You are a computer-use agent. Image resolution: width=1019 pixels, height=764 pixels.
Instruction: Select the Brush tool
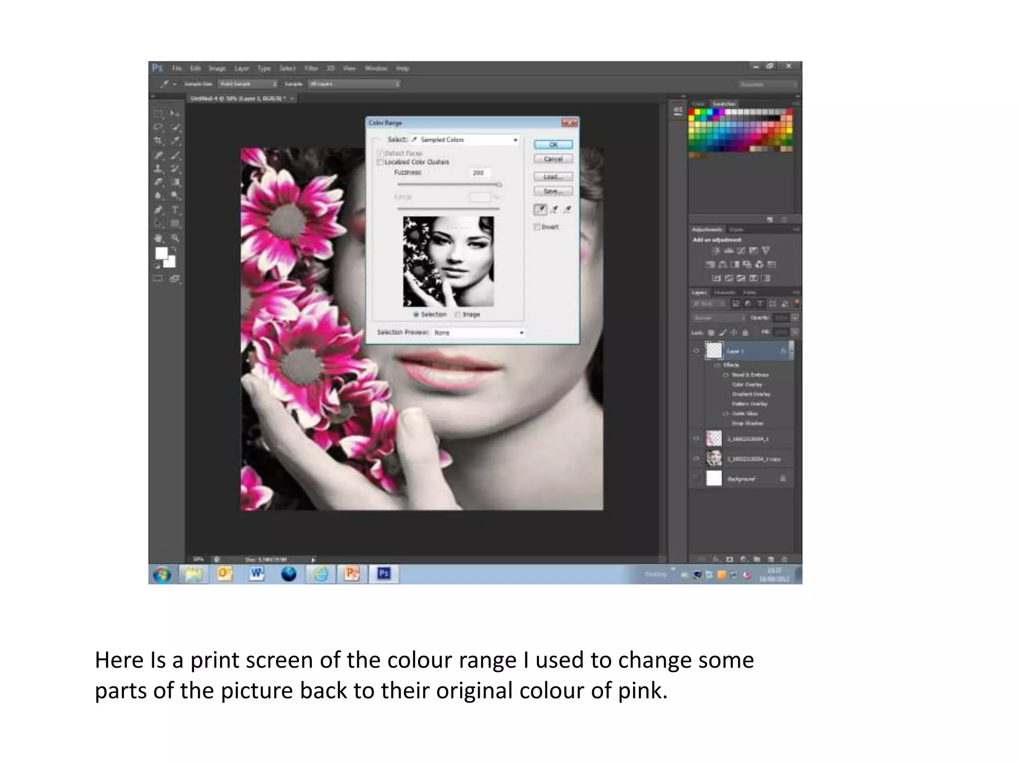tap(175, 155)
